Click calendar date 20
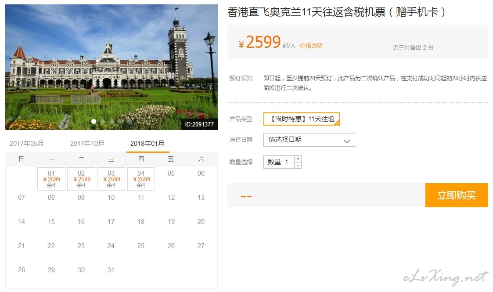Image resolution: width=493 pixels, height=292 pixels. tap(201, 222)
